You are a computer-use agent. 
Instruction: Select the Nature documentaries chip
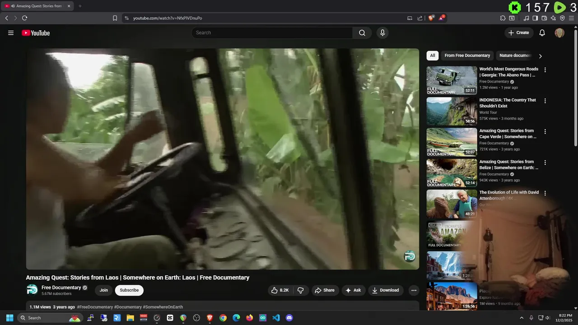point(515,56)
